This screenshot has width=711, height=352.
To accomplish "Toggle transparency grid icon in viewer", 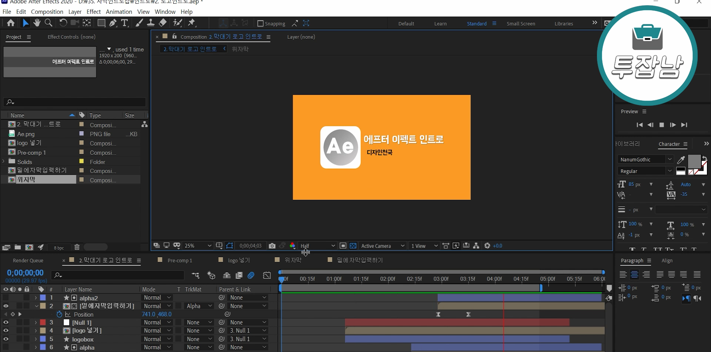I will coord(353,246).
